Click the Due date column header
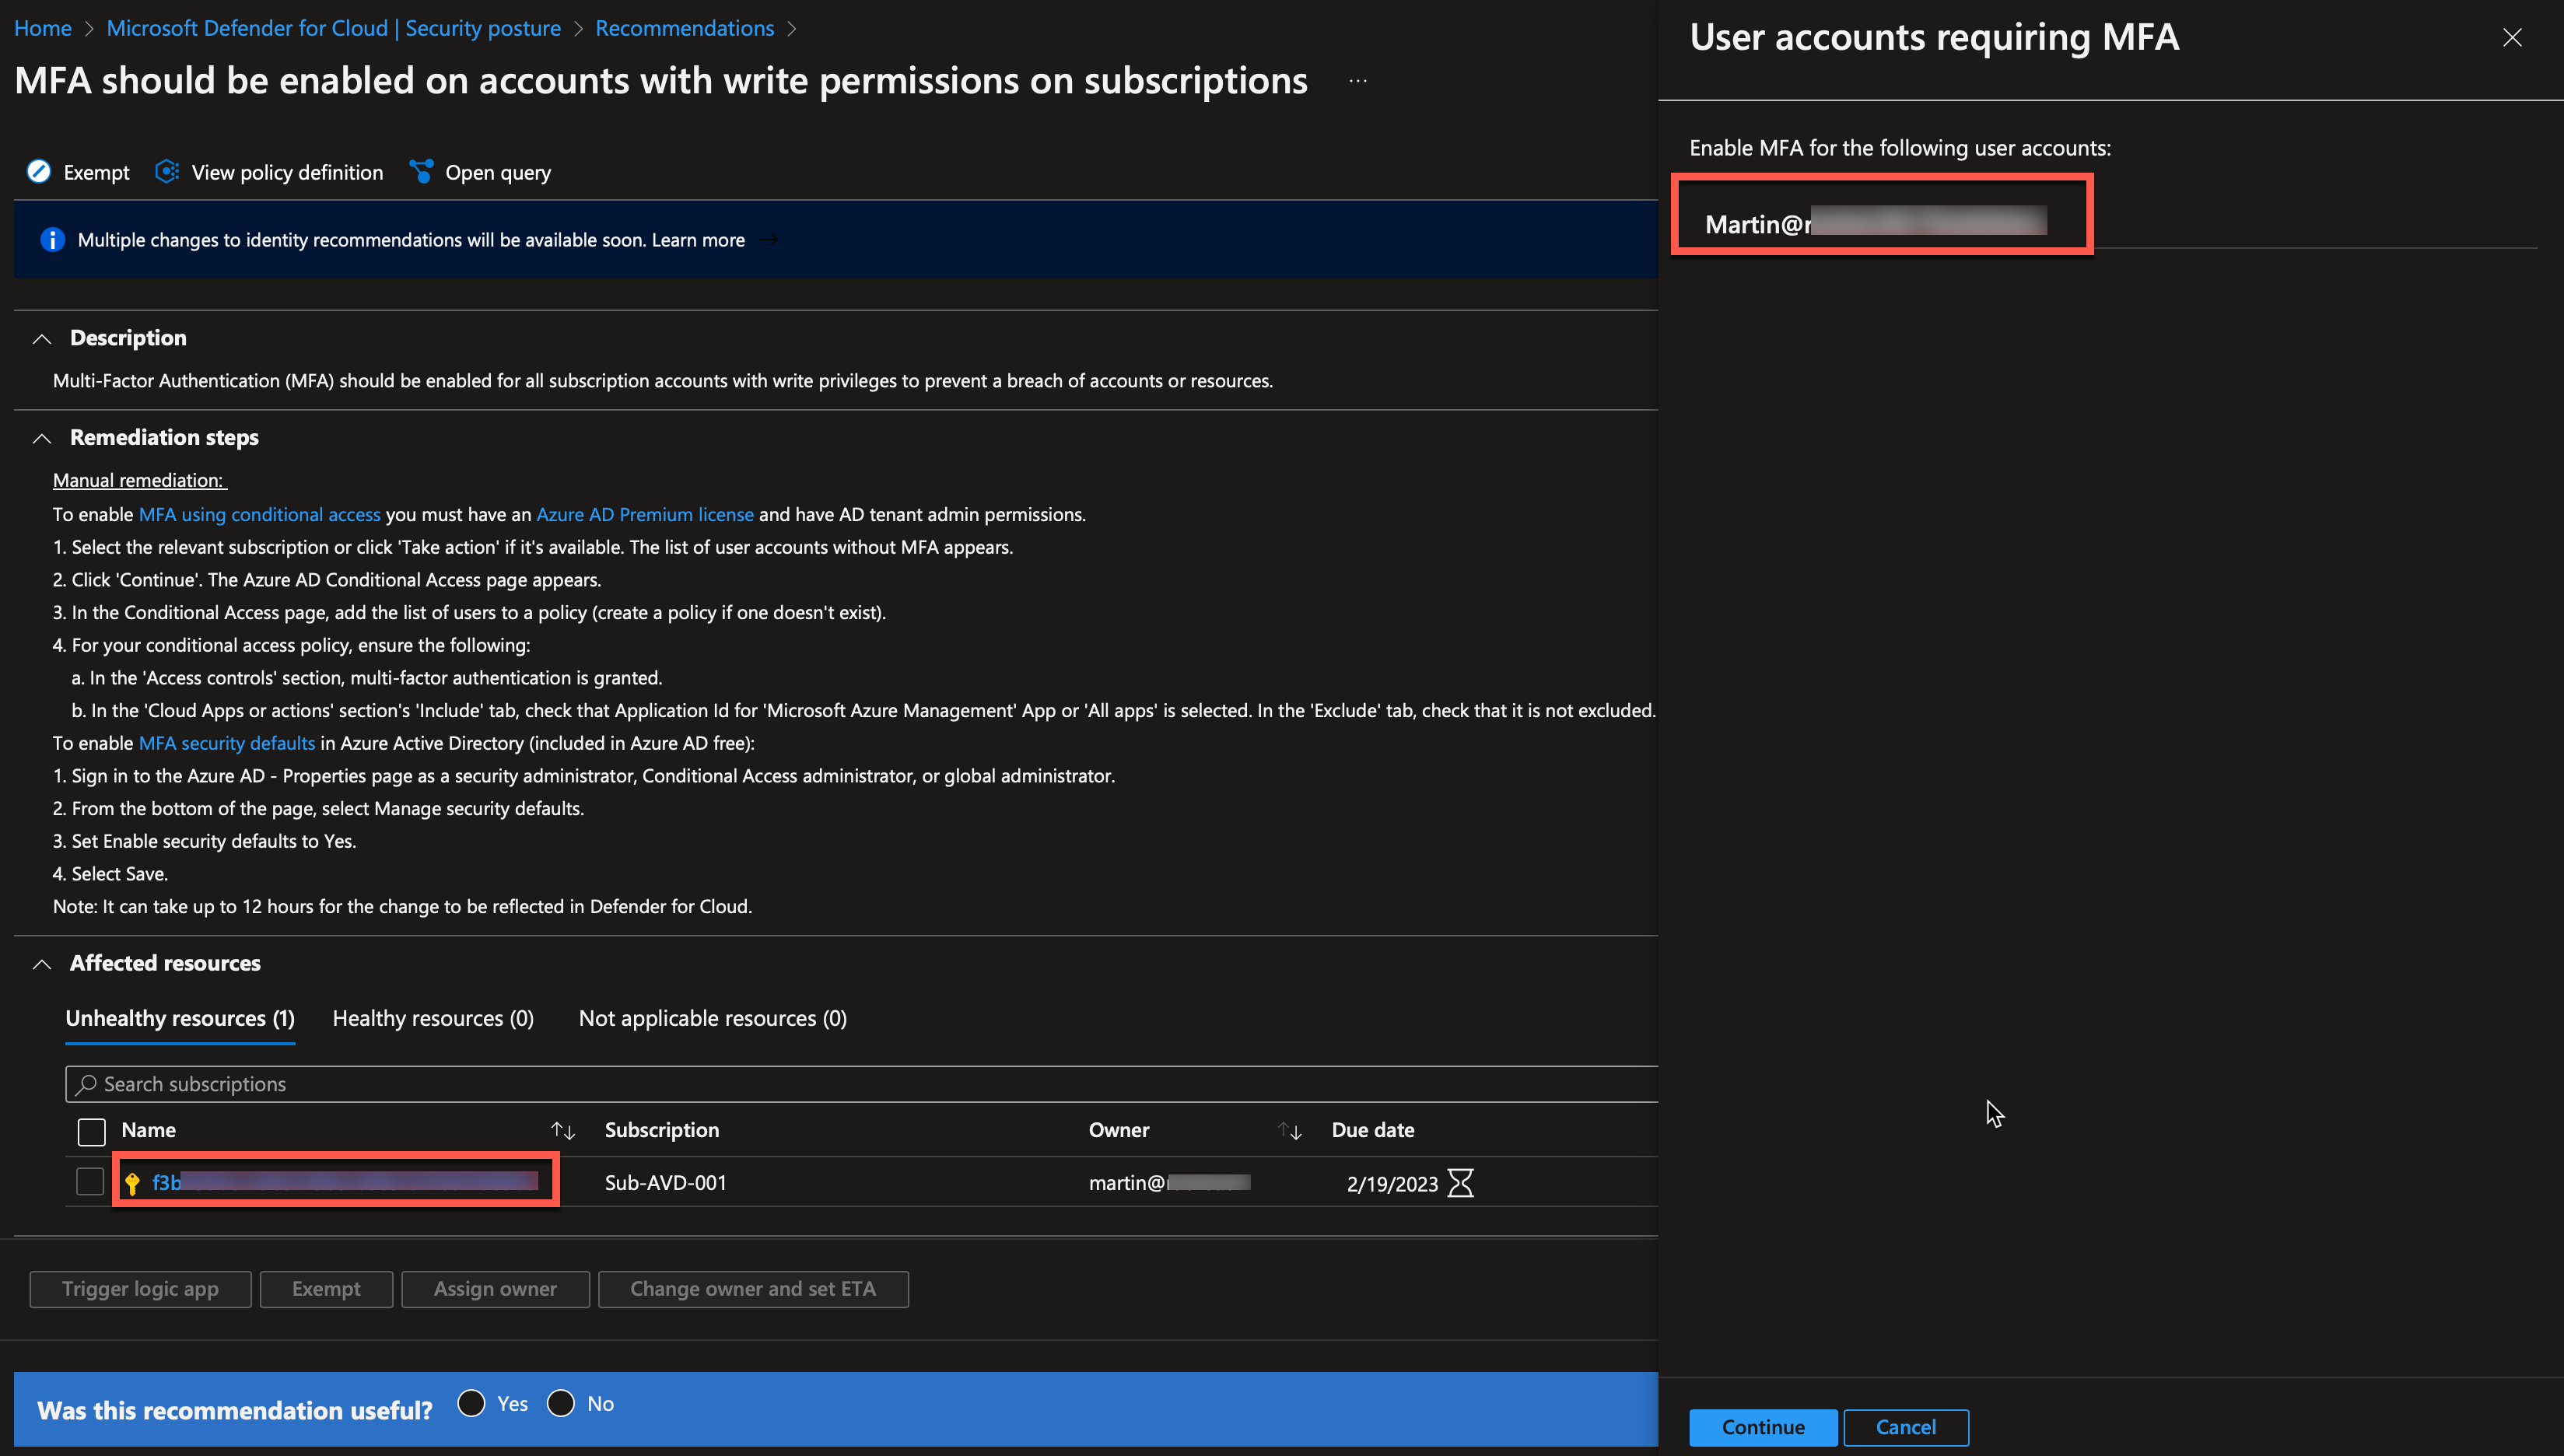 (1373, 1130)
